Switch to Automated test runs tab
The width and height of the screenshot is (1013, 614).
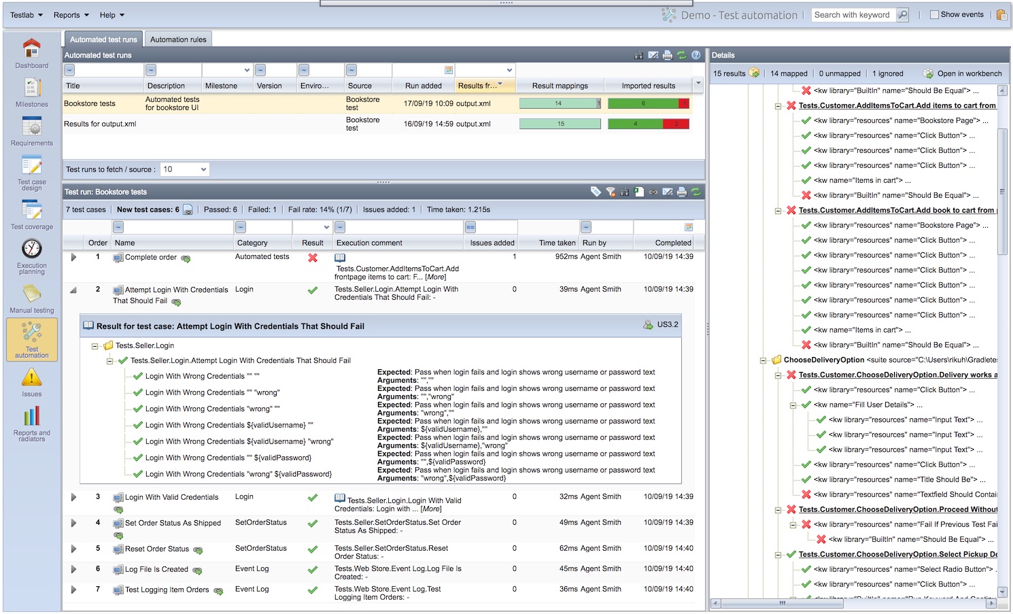(103, 39)
